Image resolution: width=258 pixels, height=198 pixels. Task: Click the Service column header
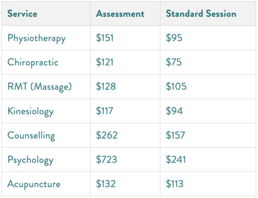22,14
